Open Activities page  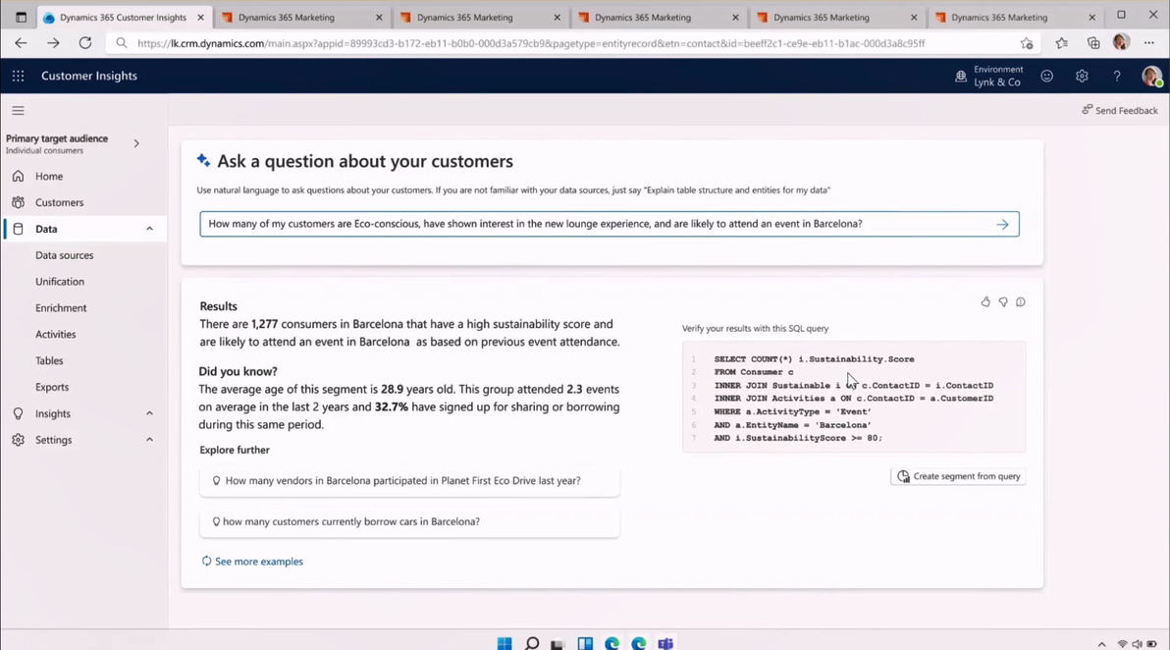coord(55,335)
